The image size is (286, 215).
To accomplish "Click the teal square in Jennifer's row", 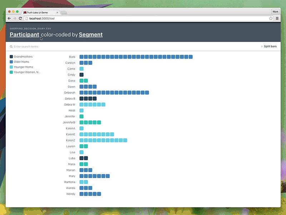I will point(82,116).
